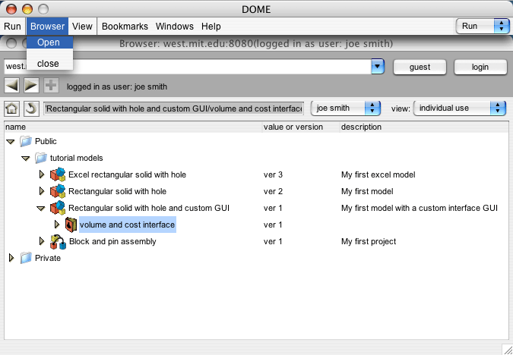
Task: Click Rectangular solid with hole ver 2 model icon
Action: click(x=58, y=191)
